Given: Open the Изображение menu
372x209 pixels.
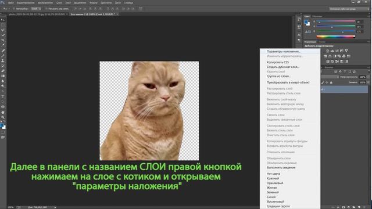Looking at the screenshot, I should point(45,3).
